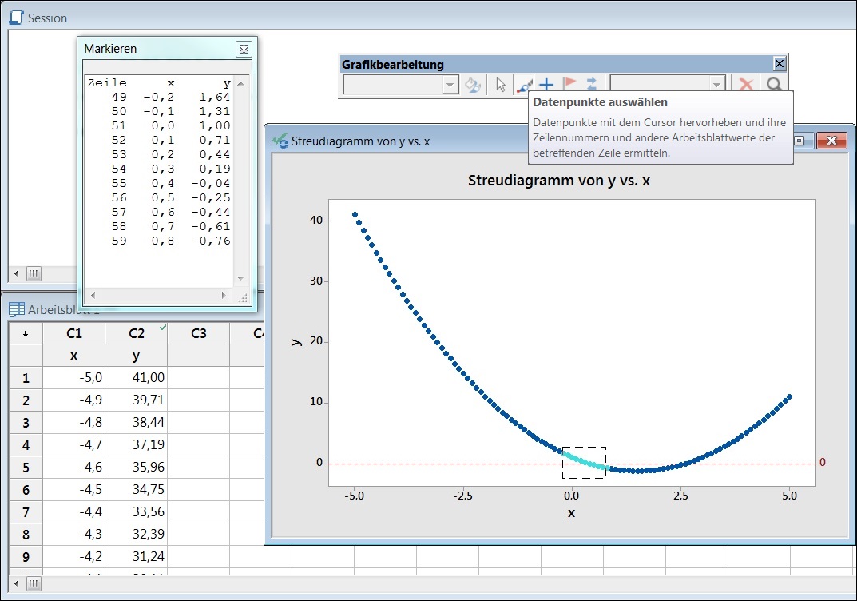Close the Grafikbearbeitung toolbar
857x601 pixels.
[x=780, y=63]
